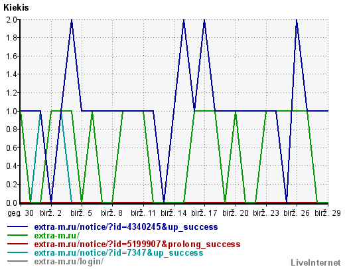Click the birž. 5 date label
This screenshot has width=345, height=269.
(81, 213)
